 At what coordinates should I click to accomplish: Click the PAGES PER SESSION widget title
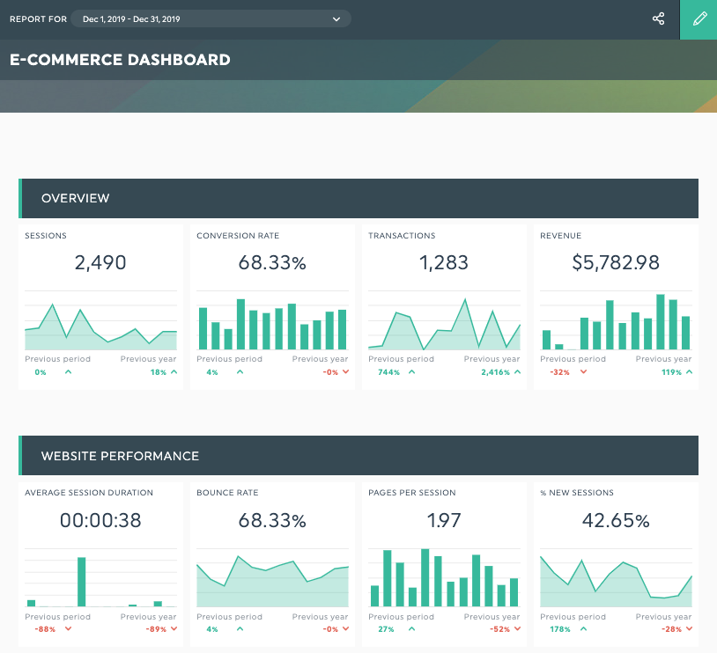(412, 493)
